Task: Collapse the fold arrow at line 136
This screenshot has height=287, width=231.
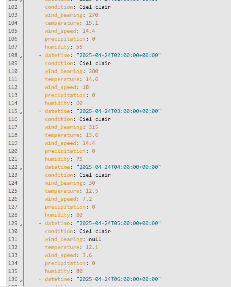Action: 21,281
